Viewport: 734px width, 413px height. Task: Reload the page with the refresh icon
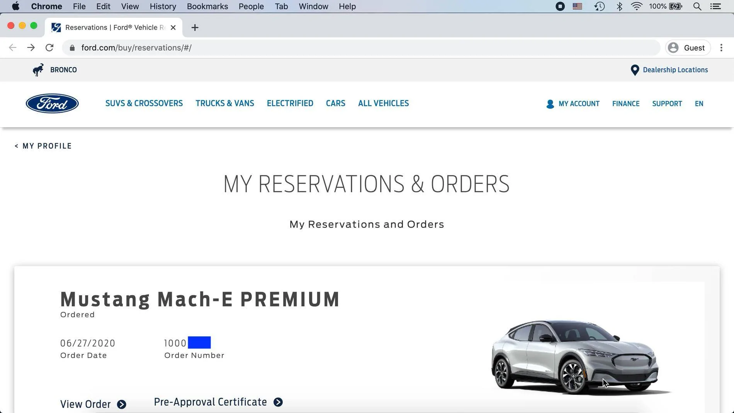coord(49,48)
